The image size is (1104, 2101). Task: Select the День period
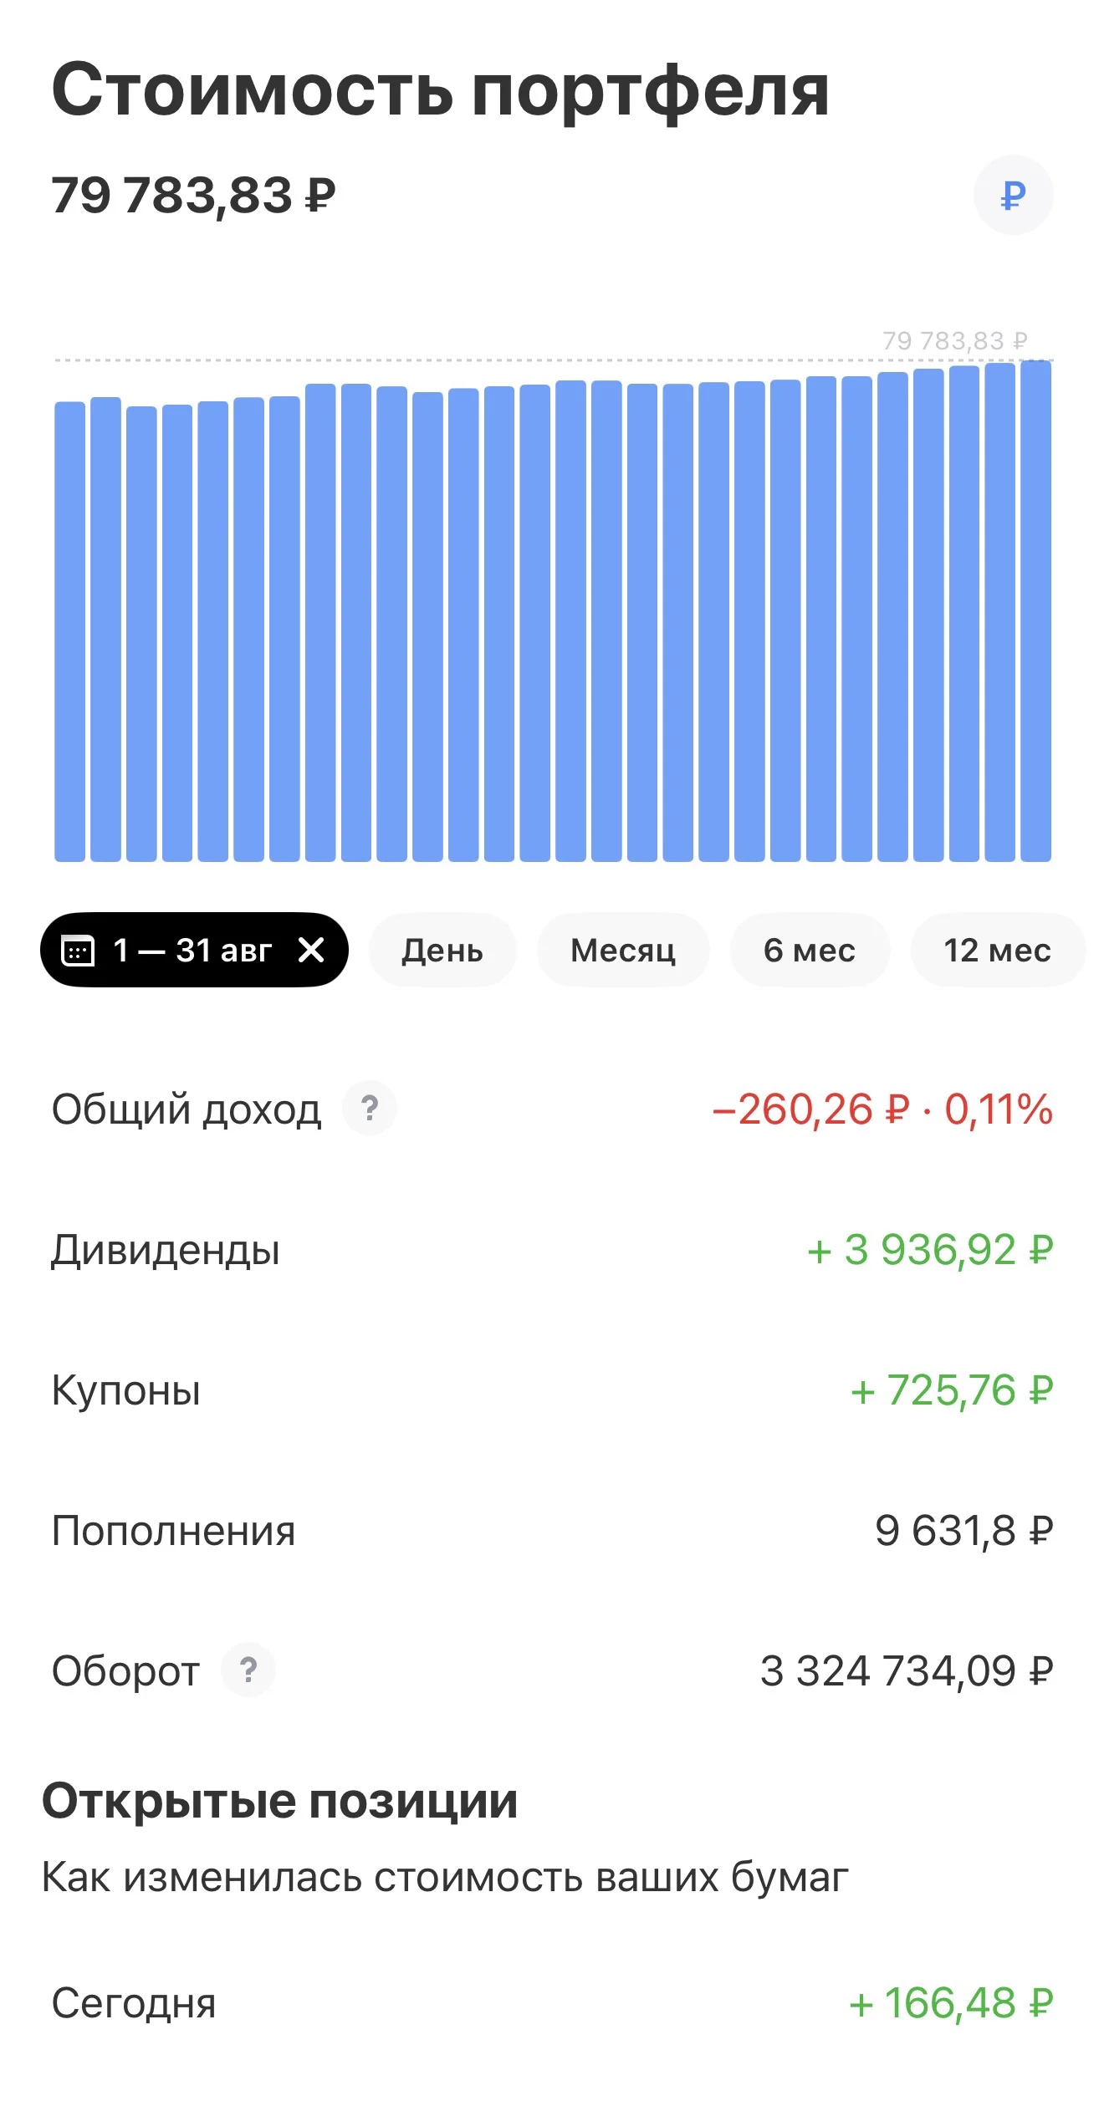coord(442,950)
